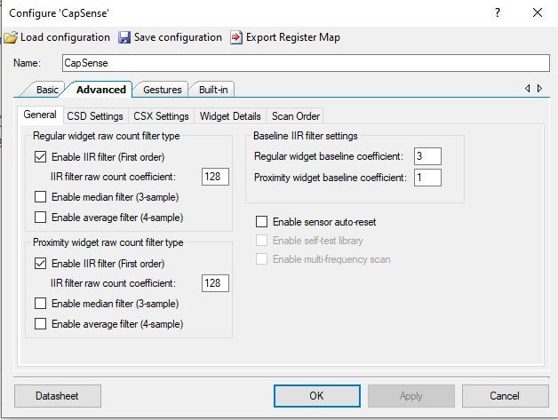Click the 'Proximity widget raw count filter type' heading

(108, 242)
